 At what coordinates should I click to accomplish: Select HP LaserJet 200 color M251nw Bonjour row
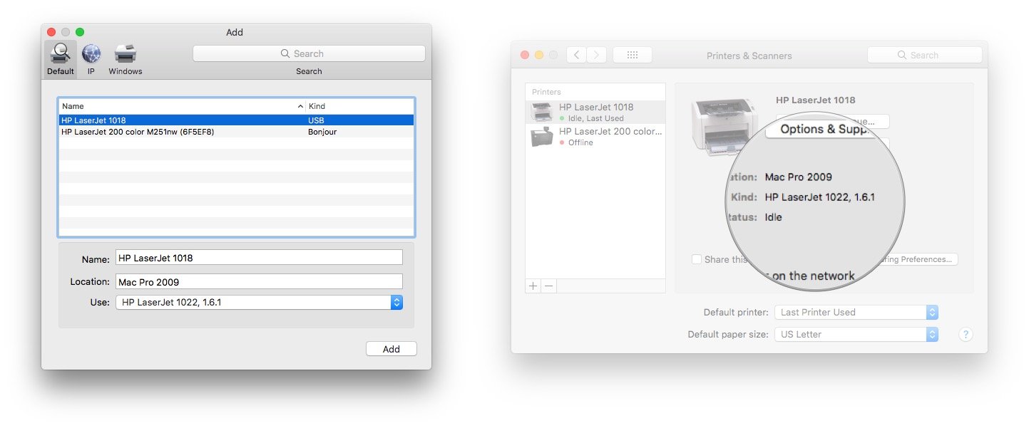coord(235,132)
